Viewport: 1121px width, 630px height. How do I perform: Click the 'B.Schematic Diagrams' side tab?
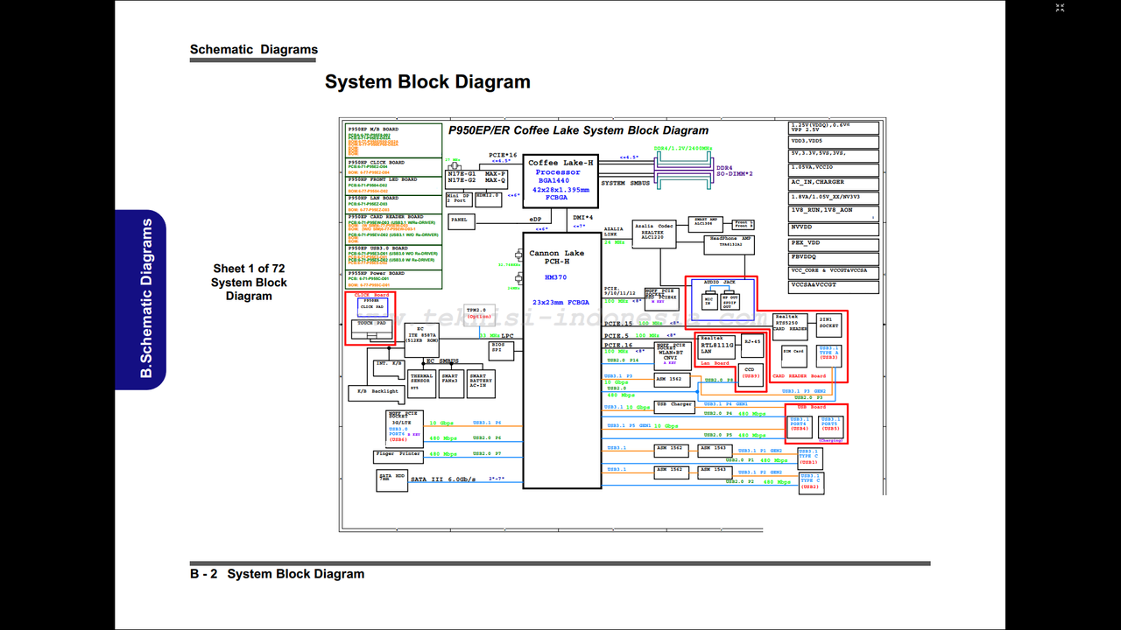coord(140,298)
